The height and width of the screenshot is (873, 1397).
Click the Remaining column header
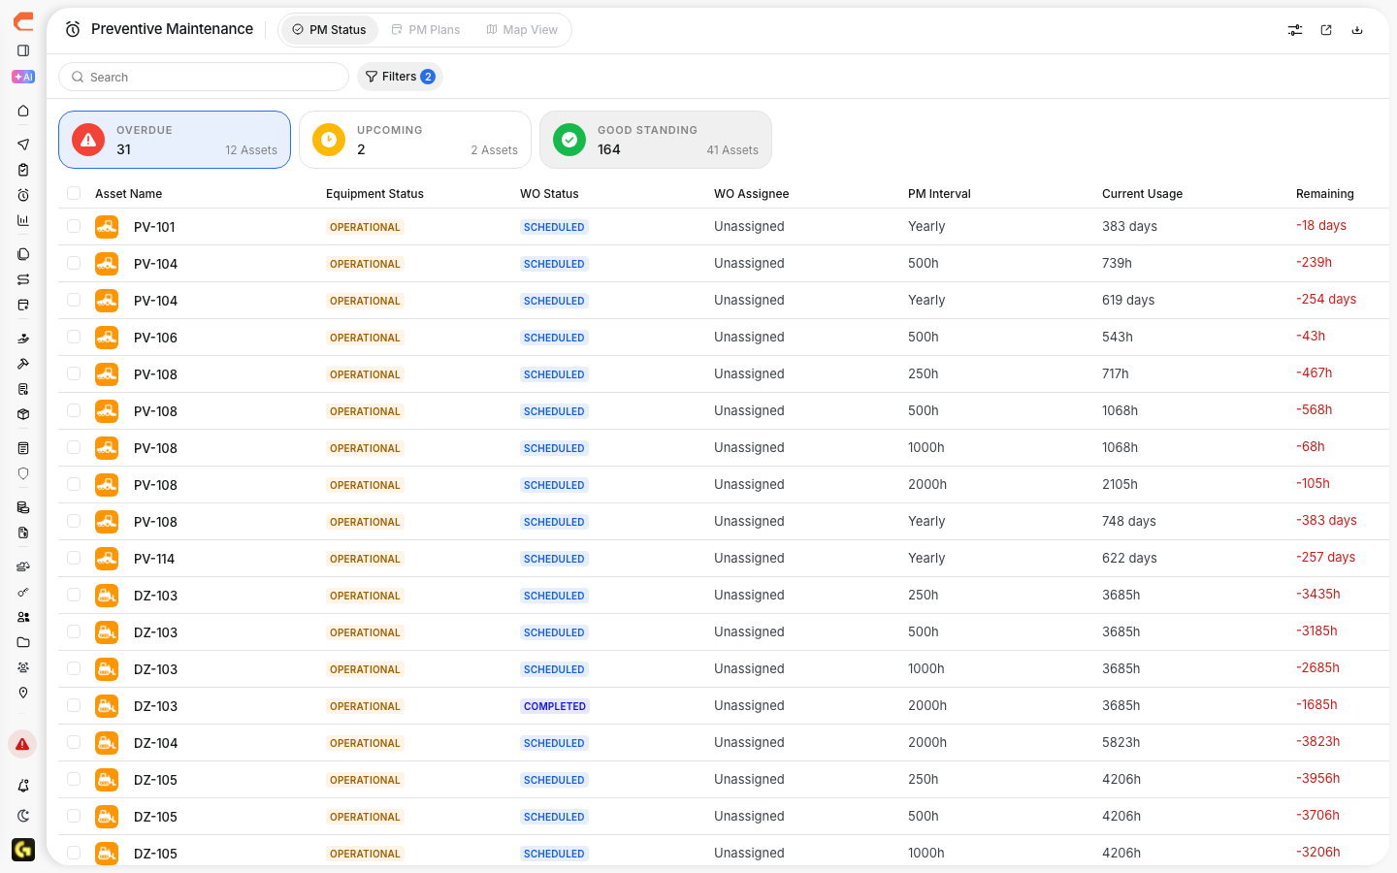(x=1325, y=194)
